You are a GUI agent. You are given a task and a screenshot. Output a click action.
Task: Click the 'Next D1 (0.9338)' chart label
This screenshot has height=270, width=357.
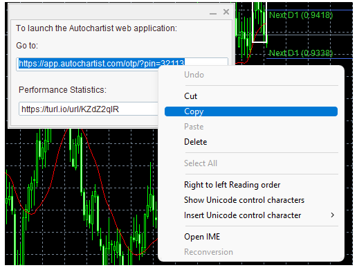click(301, 53)
